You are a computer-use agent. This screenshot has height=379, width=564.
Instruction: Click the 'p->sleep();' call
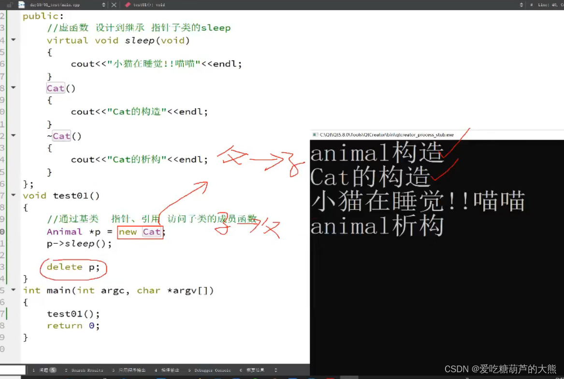[79, 244]
